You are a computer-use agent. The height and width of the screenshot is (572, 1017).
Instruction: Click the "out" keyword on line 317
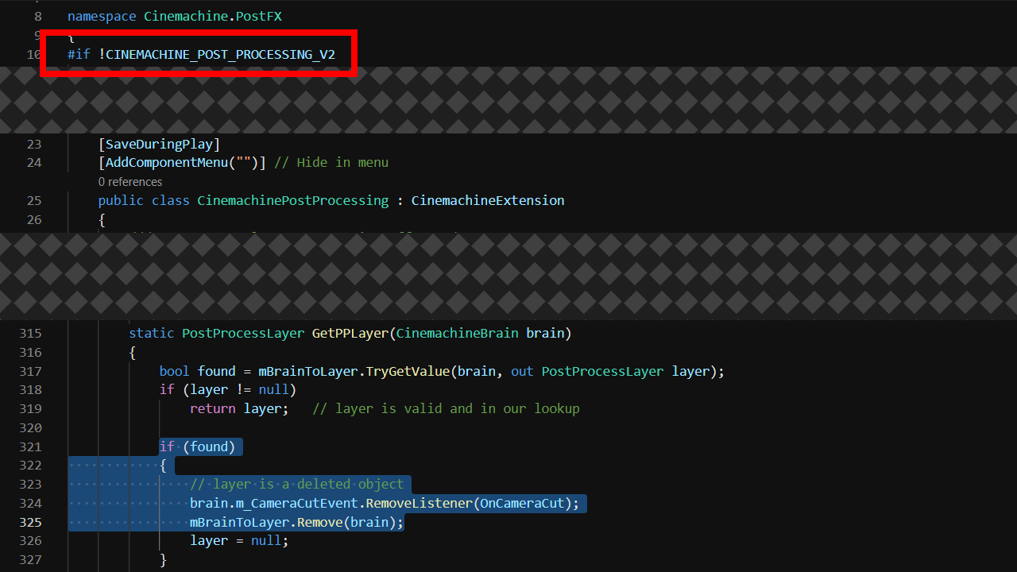click(x=522, y=371)
